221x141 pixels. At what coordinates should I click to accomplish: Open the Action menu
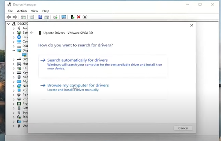tap(22, 11)
